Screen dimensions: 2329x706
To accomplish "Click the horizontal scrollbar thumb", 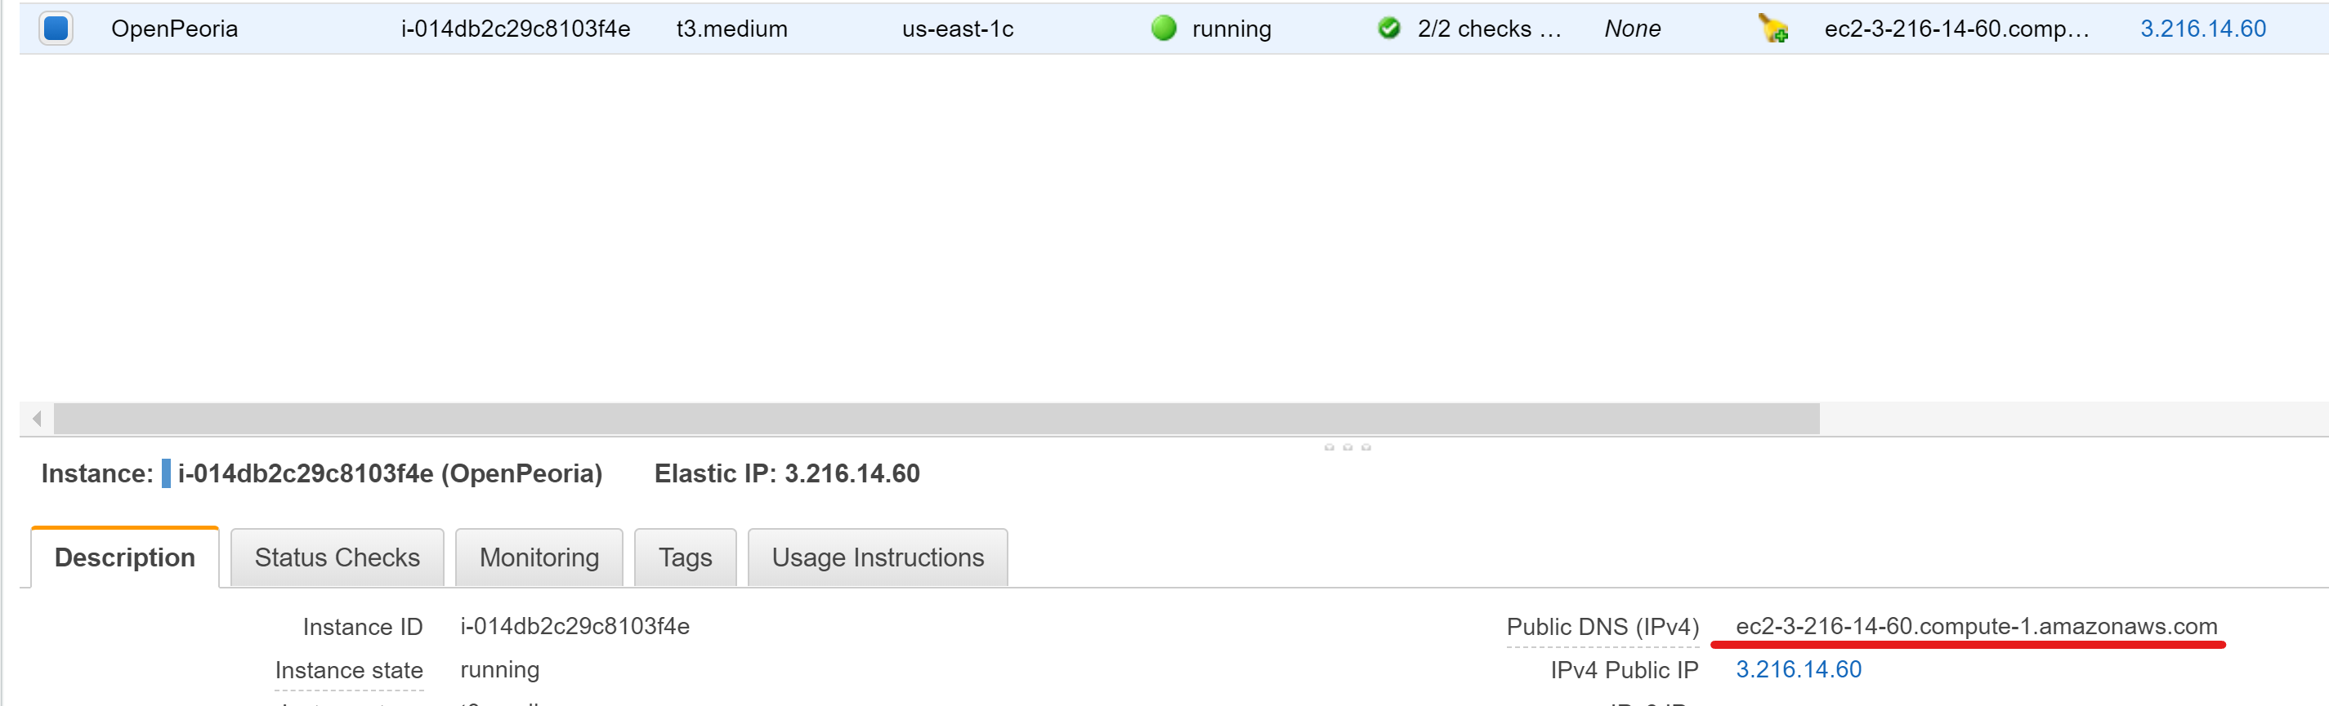I will (x=937, y=418).
